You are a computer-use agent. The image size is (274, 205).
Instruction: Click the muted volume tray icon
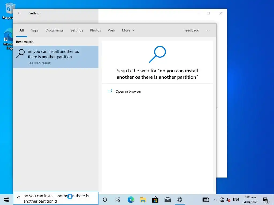point(228,200)
